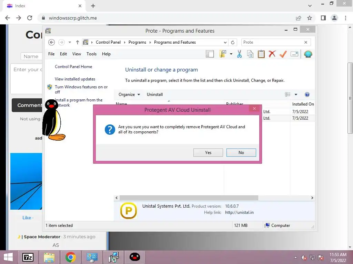Click the yellow Protegent P icon
Screen dimensions: 353x264
point(129,211)
